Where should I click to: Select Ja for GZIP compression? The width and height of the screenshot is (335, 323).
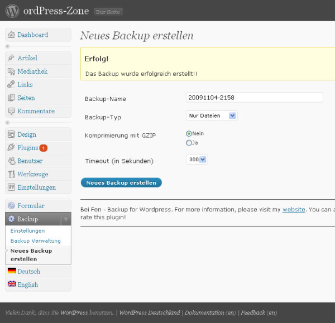pyautogui.click(x=189, y=143)
